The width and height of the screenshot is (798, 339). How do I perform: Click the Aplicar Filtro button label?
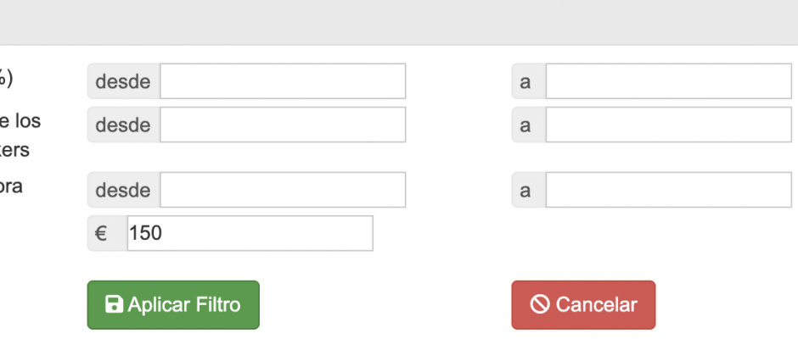coord(184,305)
